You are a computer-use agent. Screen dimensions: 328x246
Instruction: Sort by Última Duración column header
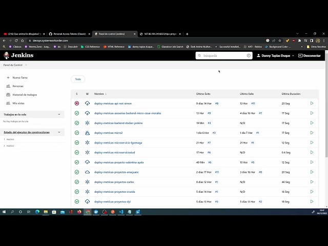pos(291,94)
